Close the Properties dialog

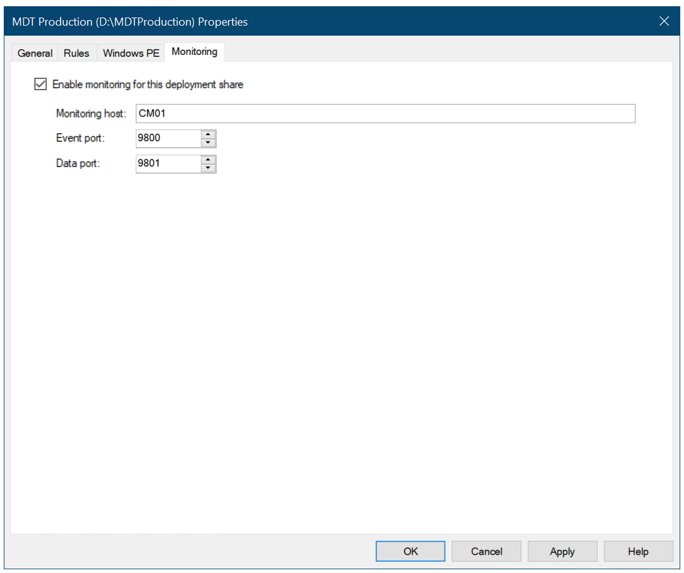664,21
